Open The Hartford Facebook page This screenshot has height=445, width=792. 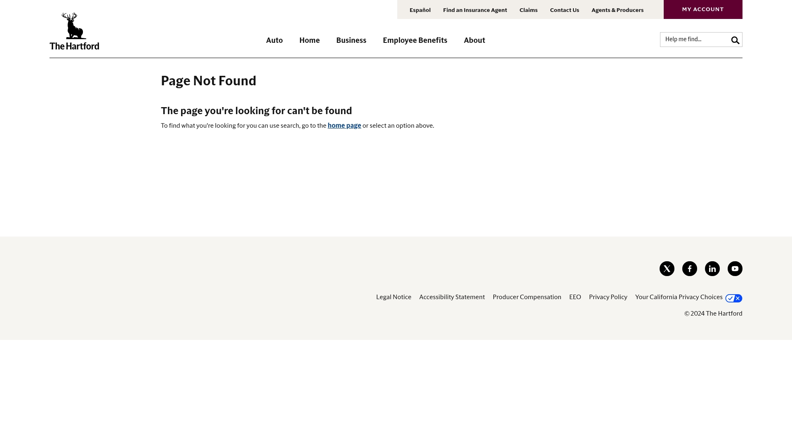(689, 269)
